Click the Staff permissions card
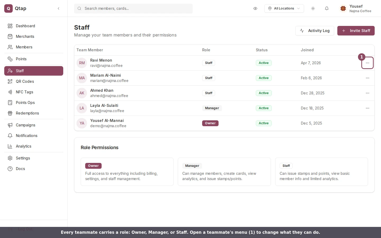This screenshot has height=238, width=381. (x=321, y=172)
